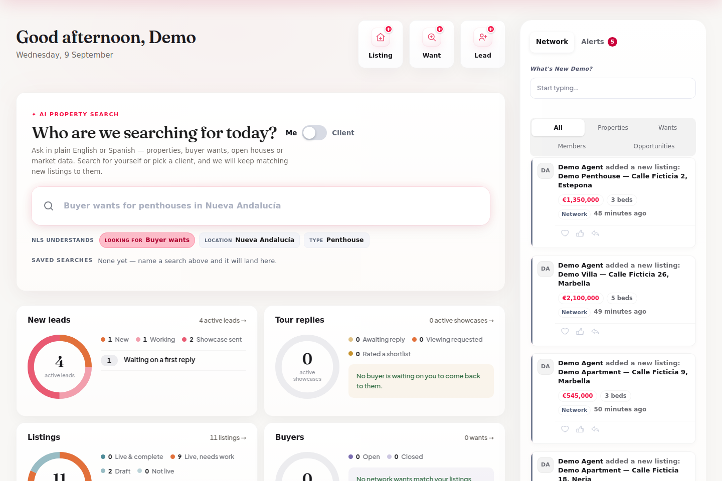Like the Demo Penthouse Estepona post with heart
Screen dimensions: 722x481
[x=565, y=233]
